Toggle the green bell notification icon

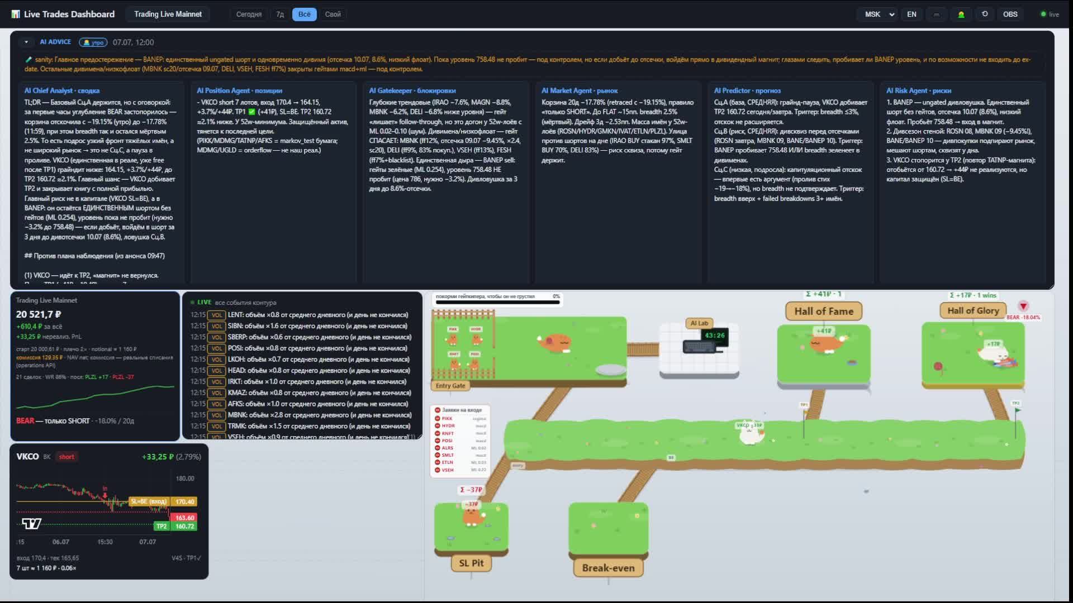pyautogui.click(x=961, y=14)
